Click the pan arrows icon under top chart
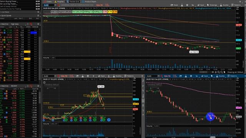 pos(213,72)
